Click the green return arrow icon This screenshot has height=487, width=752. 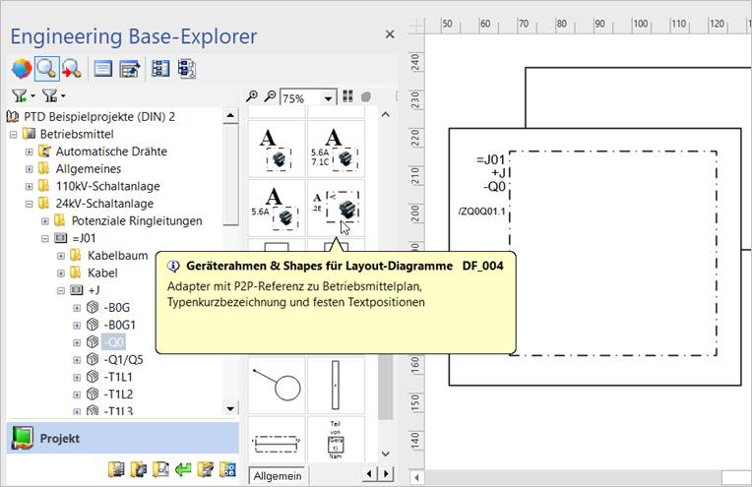coord(183,469)
